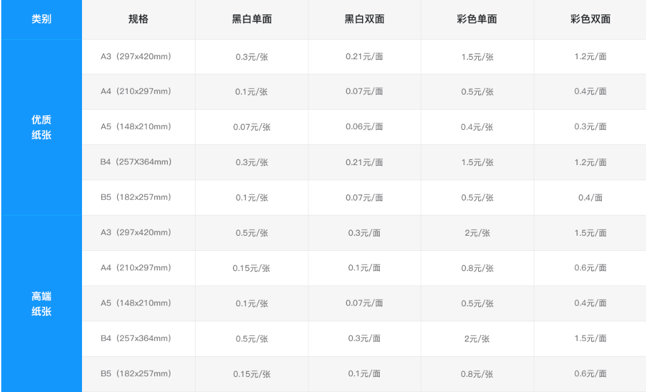Viewport: 646px width, 392px height.
Task: Select the 彩色单面 column header
Action: coord(478,20)
